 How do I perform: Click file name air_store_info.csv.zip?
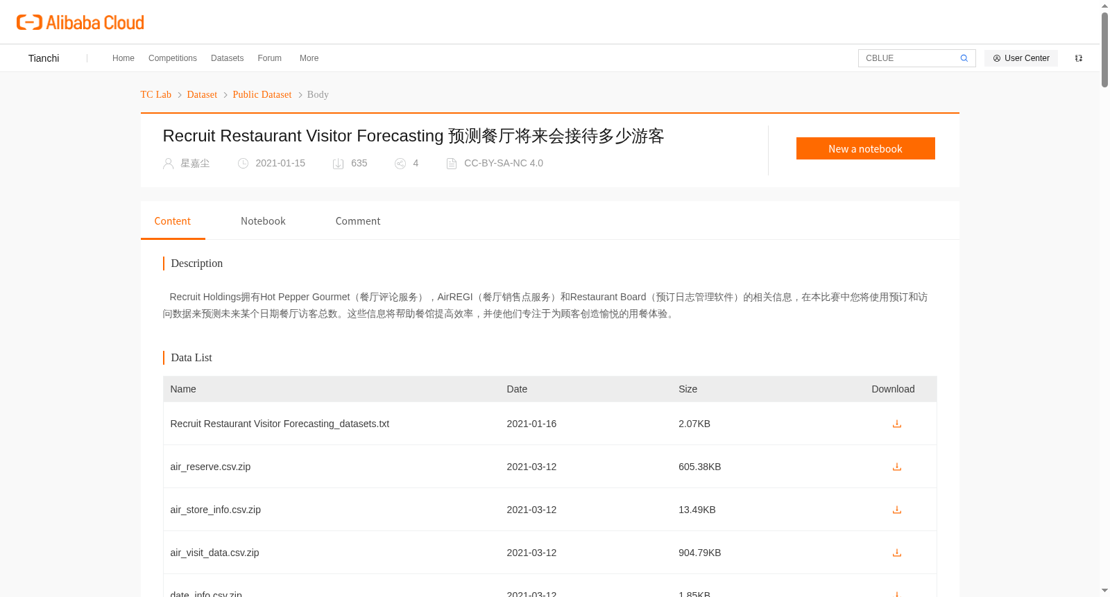pyautogui.click(x=216, y=510)
